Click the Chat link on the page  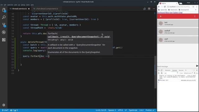pyautogui.click(x=181, y=12)
